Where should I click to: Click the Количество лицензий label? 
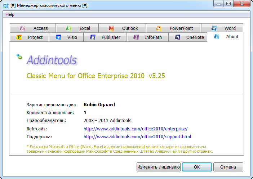50,113
